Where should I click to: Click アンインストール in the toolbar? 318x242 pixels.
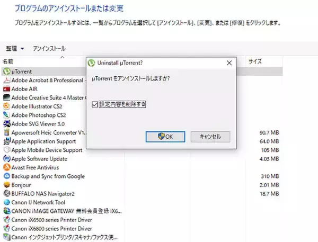click(49, 49)
